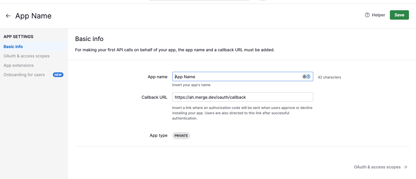
Task: Save the app settings
Action: pos(399,15)
